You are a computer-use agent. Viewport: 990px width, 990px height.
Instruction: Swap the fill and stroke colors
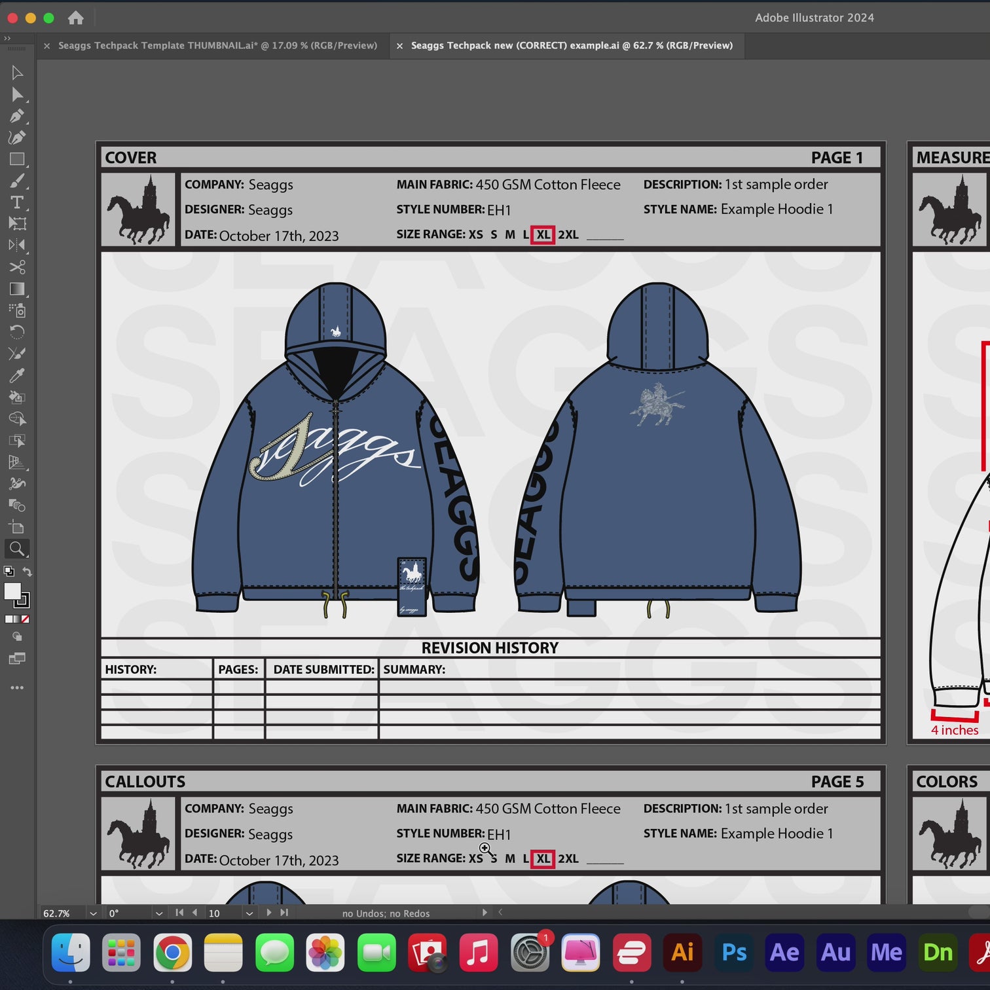click(26, 572)
